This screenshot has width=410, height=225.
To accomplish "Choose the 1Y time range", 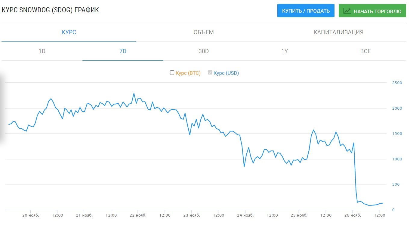I will [285, 51].
